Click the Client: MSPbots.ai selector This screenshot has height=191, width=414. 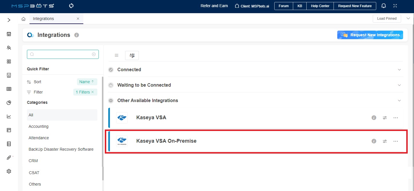[x=252, y=6]
